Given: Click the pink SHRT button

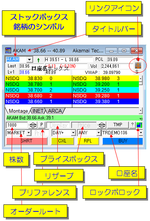Looking at the screenshot, I should click(x=27, y=141).
